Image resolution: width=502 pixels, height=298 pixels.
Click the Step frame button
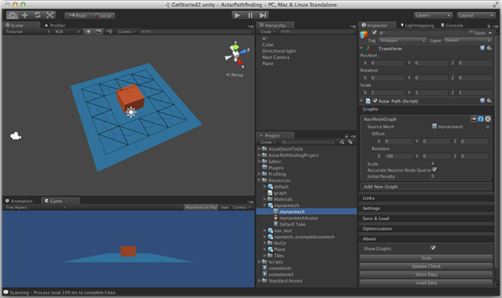click(x=263, y=16)
